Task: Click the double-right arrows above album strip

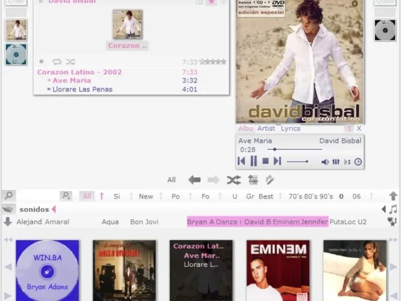Action: click(x=393, y=240)
